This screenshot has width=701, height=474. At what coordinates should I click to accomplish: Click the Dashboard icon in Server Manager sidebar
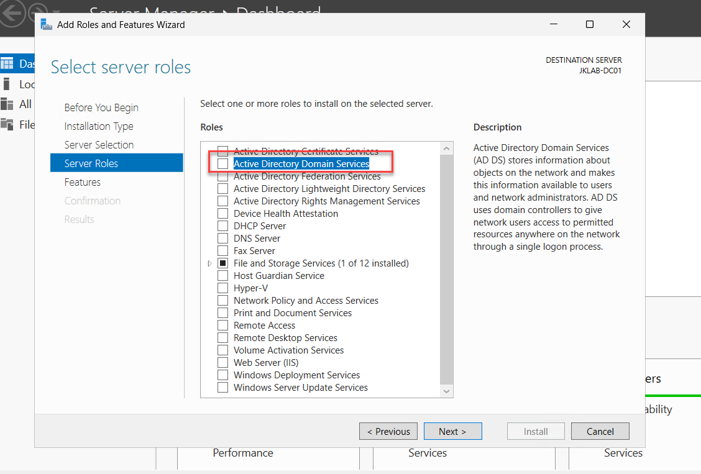[7, 63]
